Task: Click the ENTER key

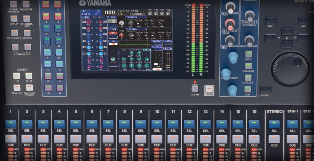Action: tap(266, 90)
